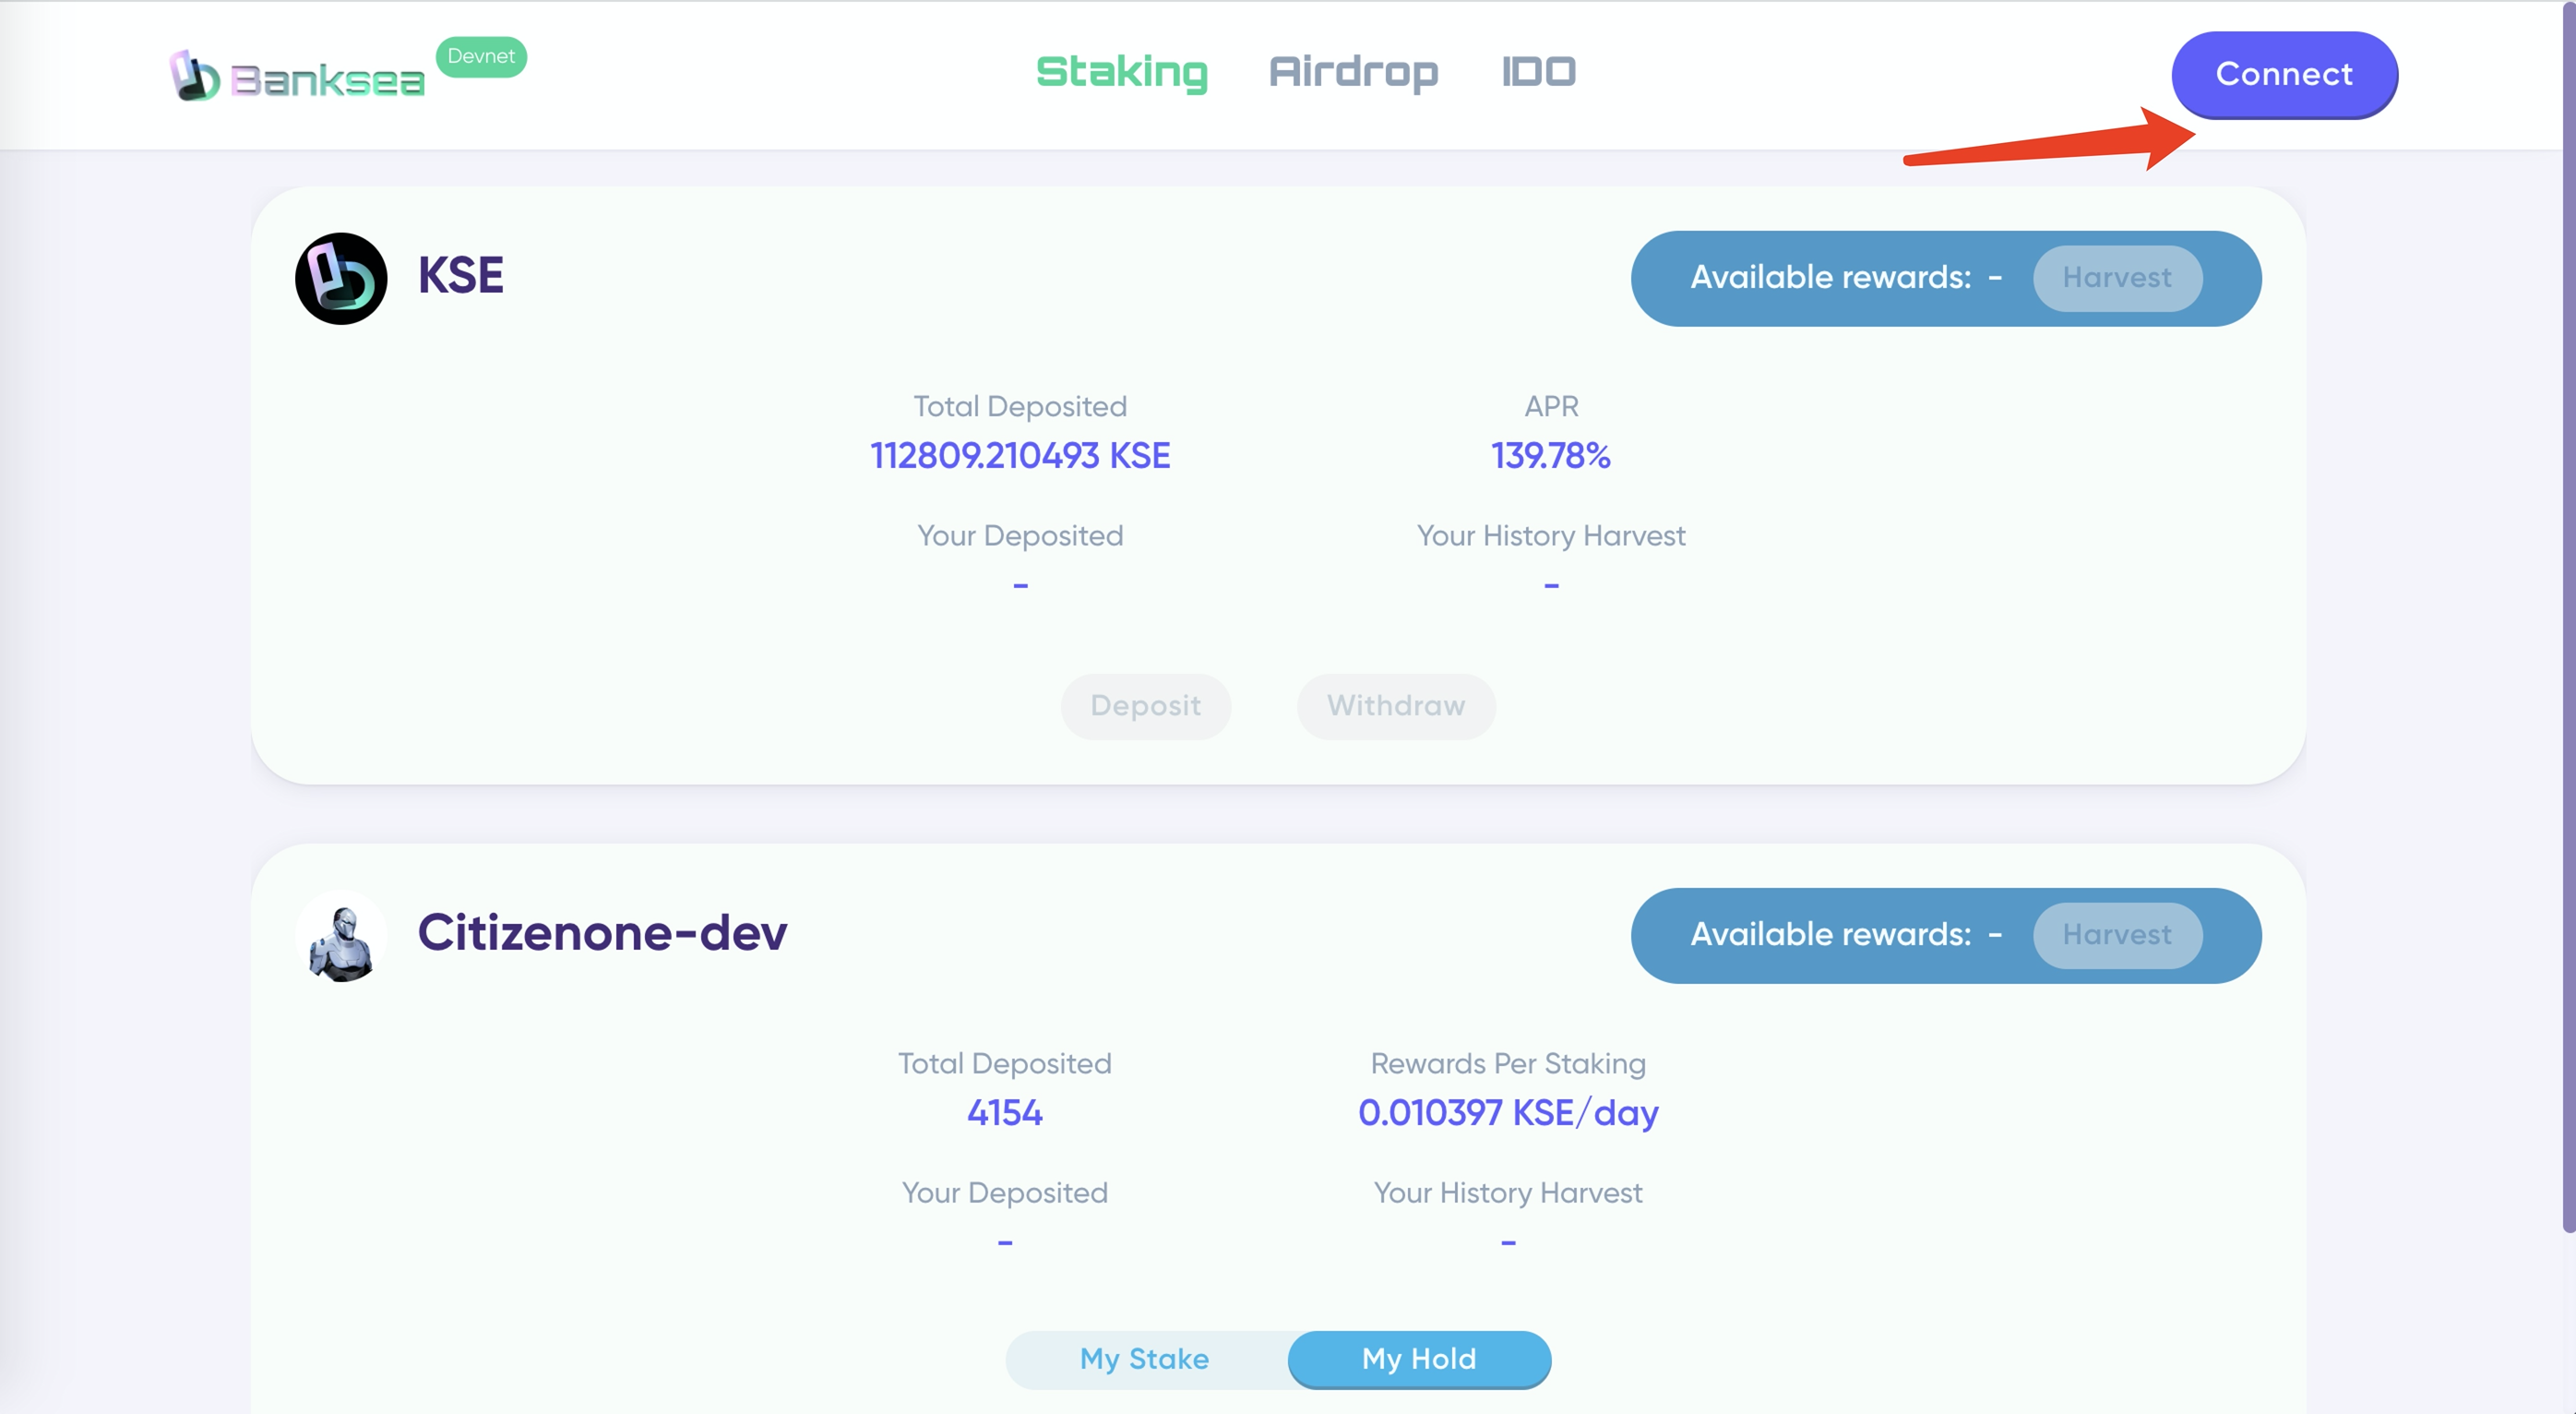Click the KSE Withdraw button

1395,706
